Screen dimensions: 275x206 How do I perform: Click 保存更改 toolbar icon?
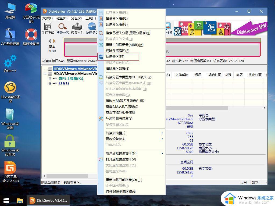[48, 29]
